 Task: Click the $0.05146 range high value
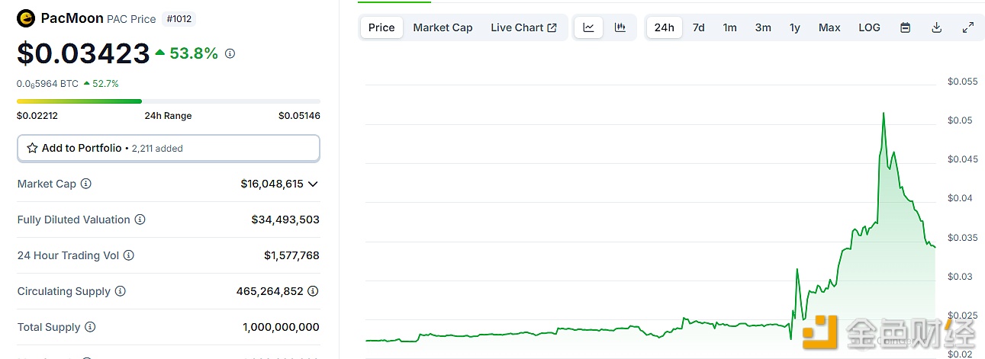pos(299,116)
